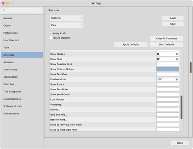Click the Save button
The image size is (193, 149).
(173, 24)
